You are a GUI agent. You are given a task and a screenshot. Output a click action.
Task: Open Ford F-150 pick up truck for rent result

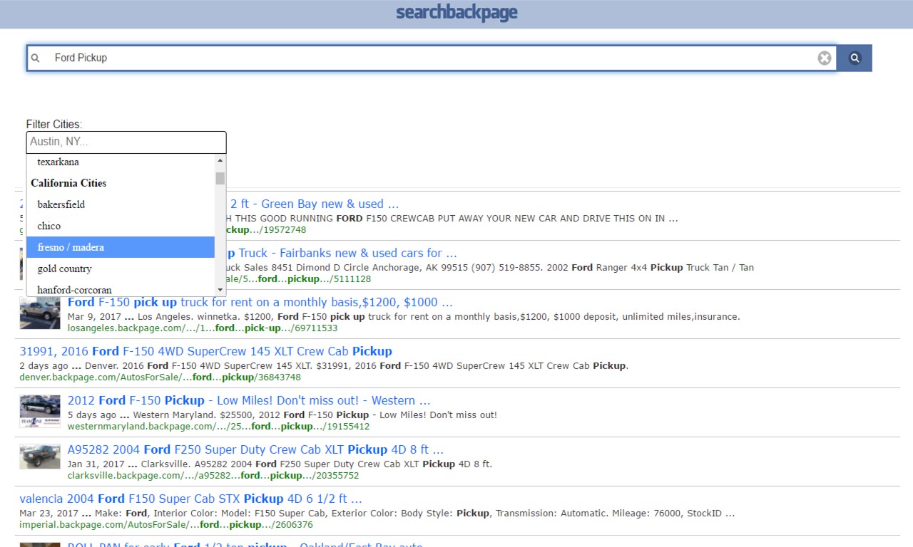(260, 302)
